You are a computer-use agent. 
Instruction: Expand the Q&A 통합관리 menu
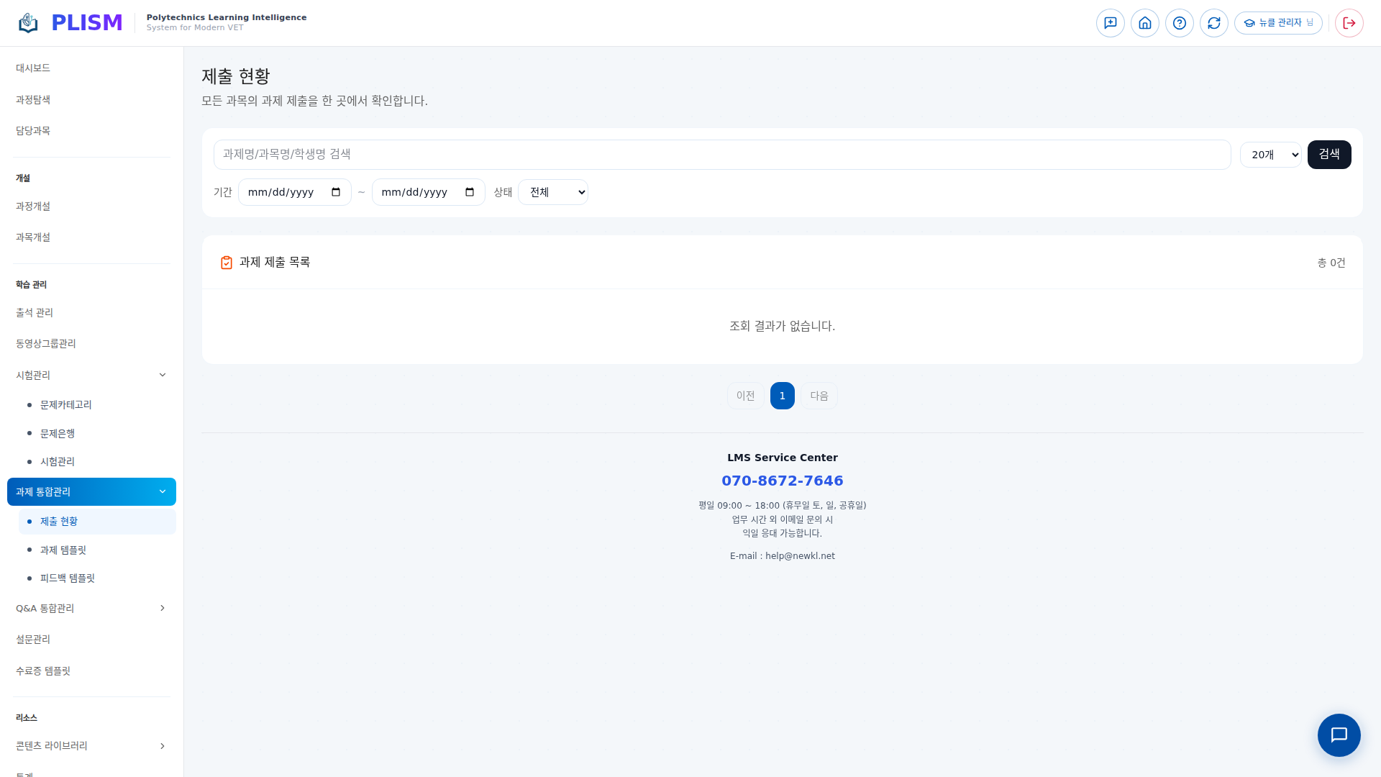tap(91, 608)
